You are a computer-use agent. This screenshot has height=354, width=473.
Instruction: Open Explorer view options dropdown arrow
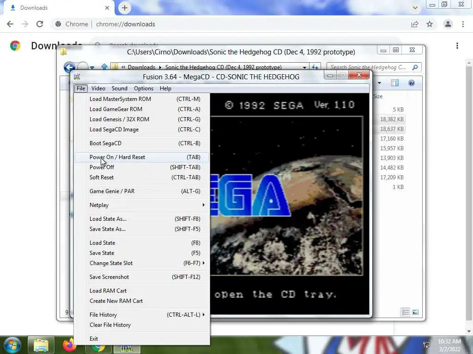(x=380, y=83)
